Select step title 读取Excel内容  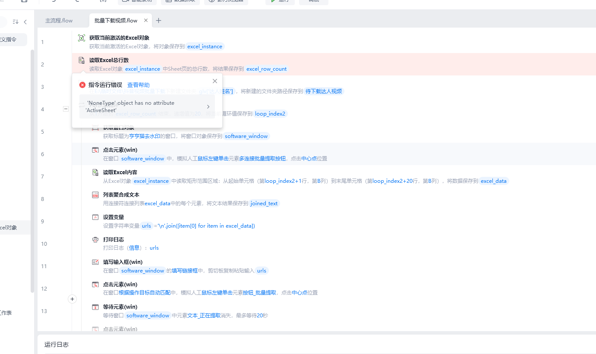click(x=120, y=172)
